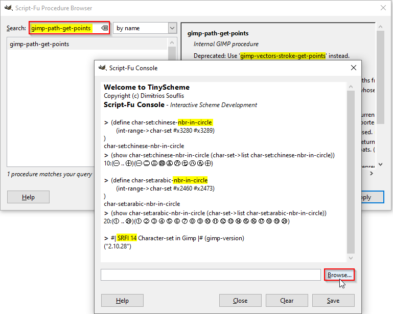Viewport: 393px width, 314px height.
Task: Click the partly hidden Apply button in the Procedure Browser
Action: point(373,197)
